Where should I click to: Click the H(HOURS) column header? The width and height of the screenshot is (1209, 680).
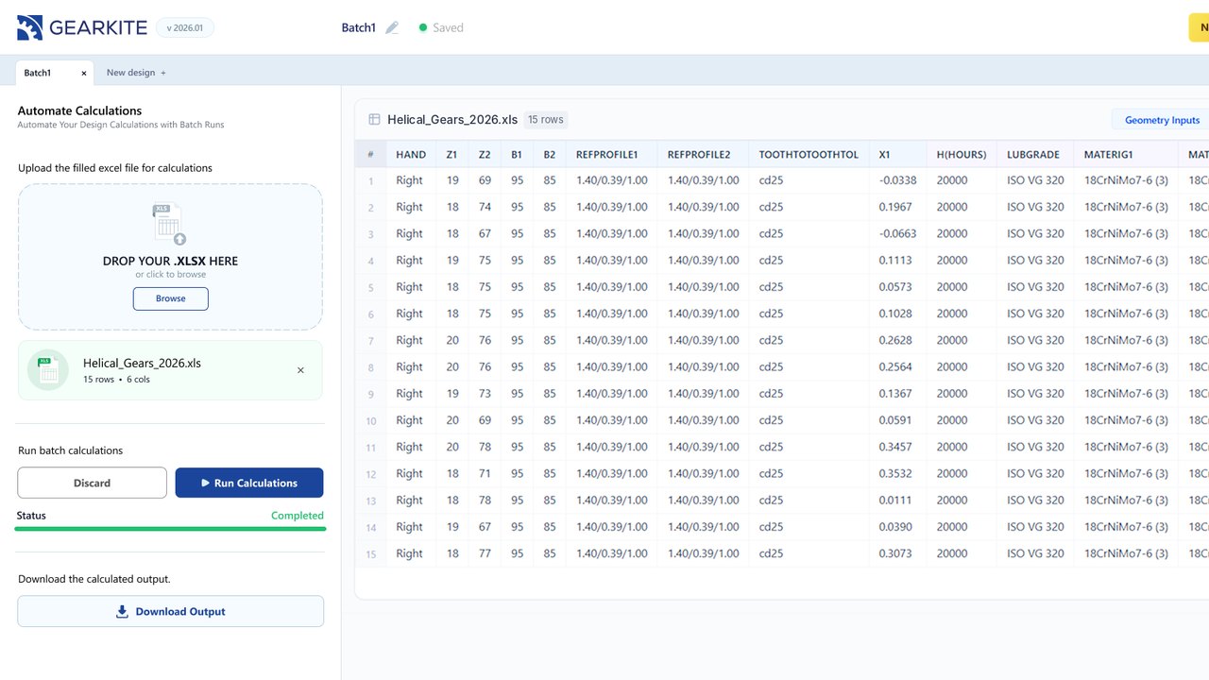click(962, 154)
